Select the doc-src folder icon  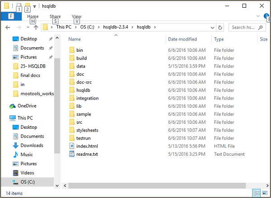pyautogui.click(x=72, y=82)
